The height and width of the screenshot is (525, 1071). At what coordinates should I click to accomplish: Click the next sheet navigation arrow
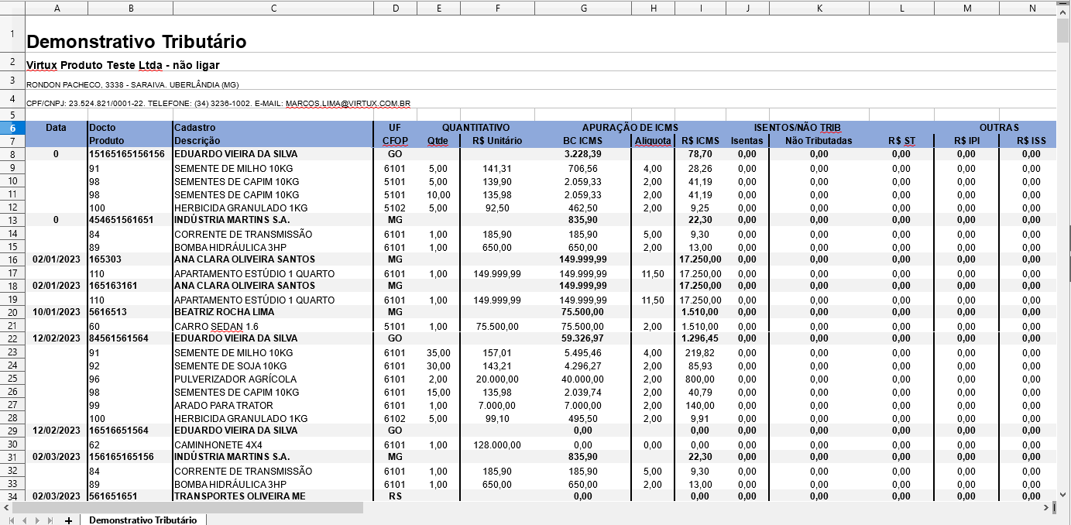(x=37, y=520)
